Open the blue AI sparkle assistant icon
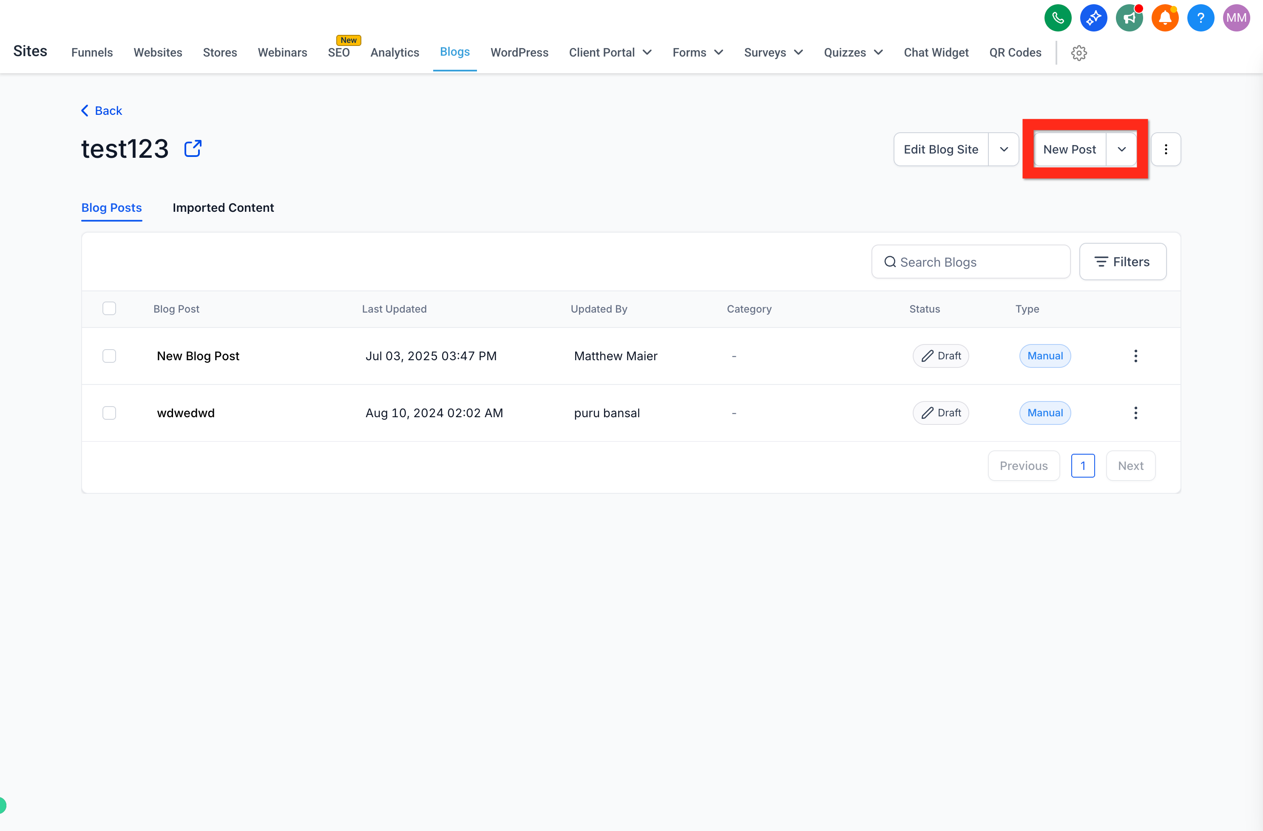1263x831 pixels. pyautogui.click(x=1093, y=18)
